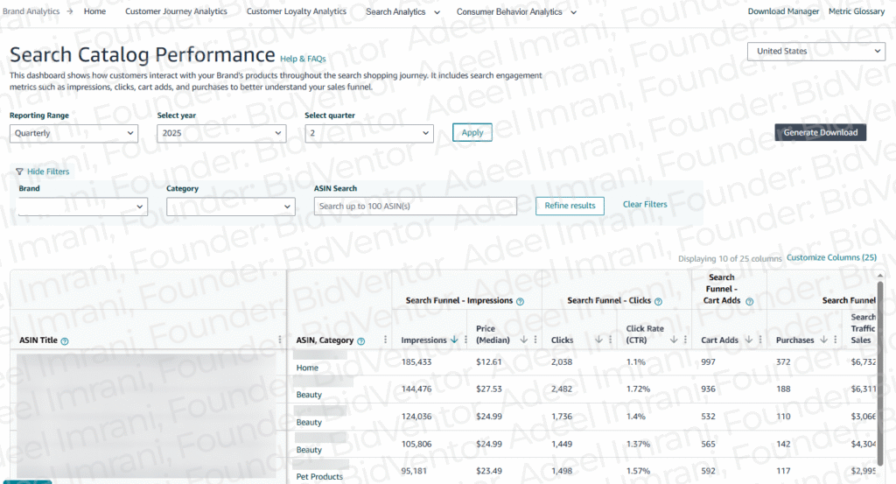The image size is (896, 484).
Task: Sort by Price (Median) arrow
Action: [523, 340]
